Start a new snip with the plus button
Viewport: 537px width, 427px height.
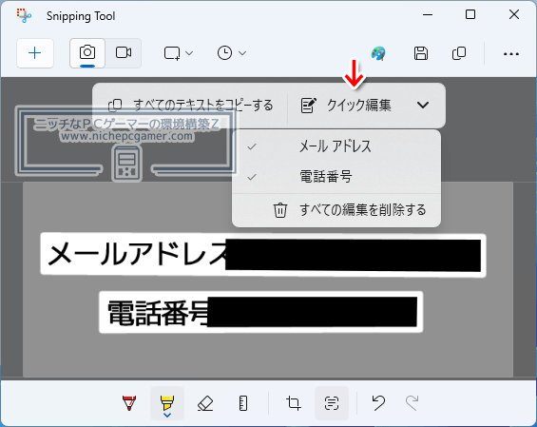click(35, 53)
